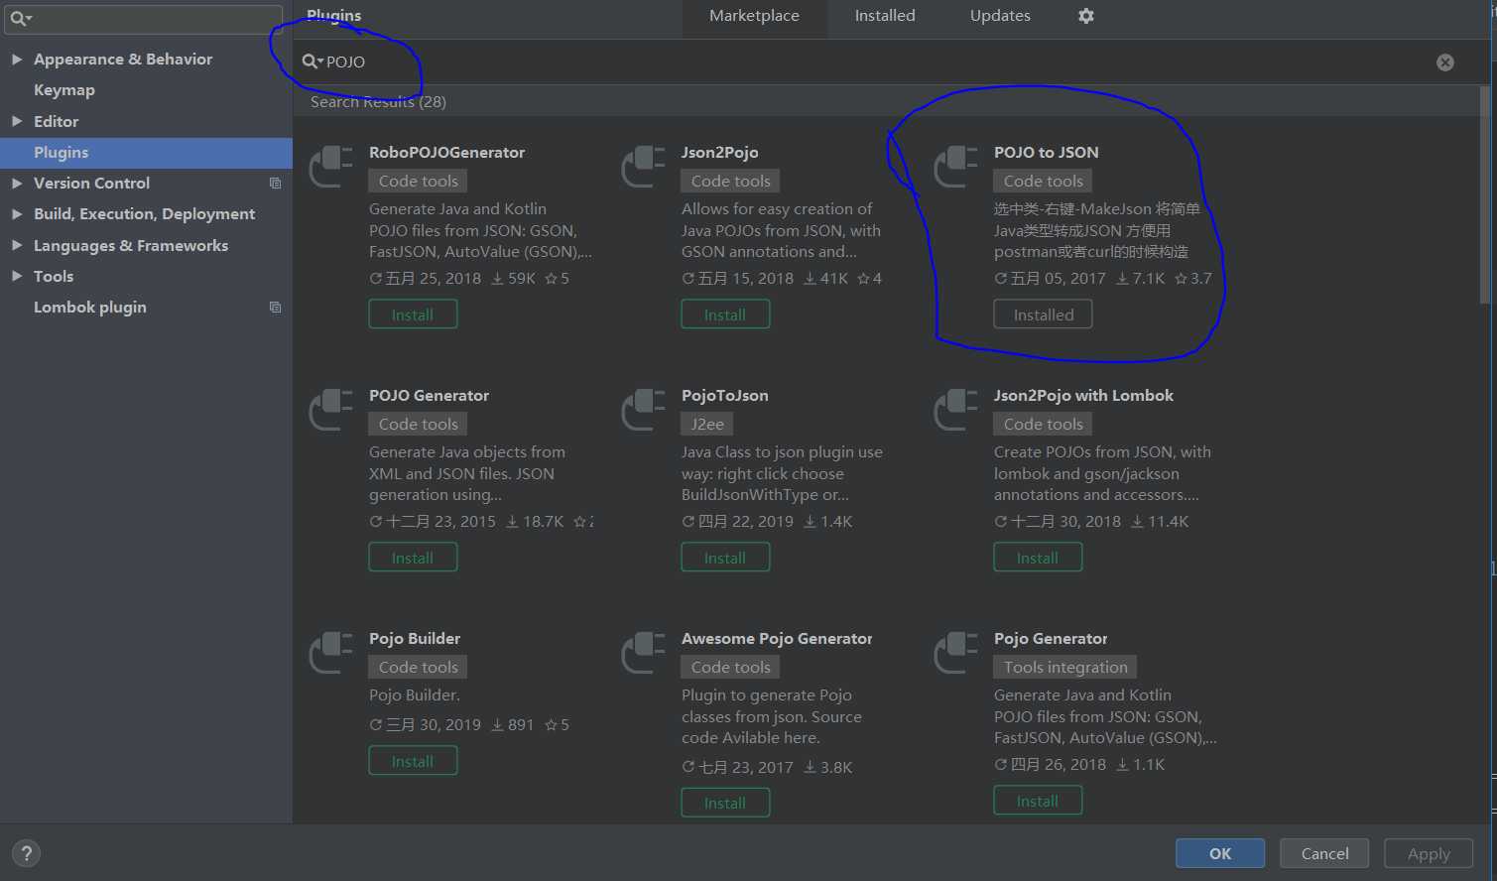Expand Build, Execution, Deployment node
This screenshot has height=881, width=1497.
[x=17, y=214]
